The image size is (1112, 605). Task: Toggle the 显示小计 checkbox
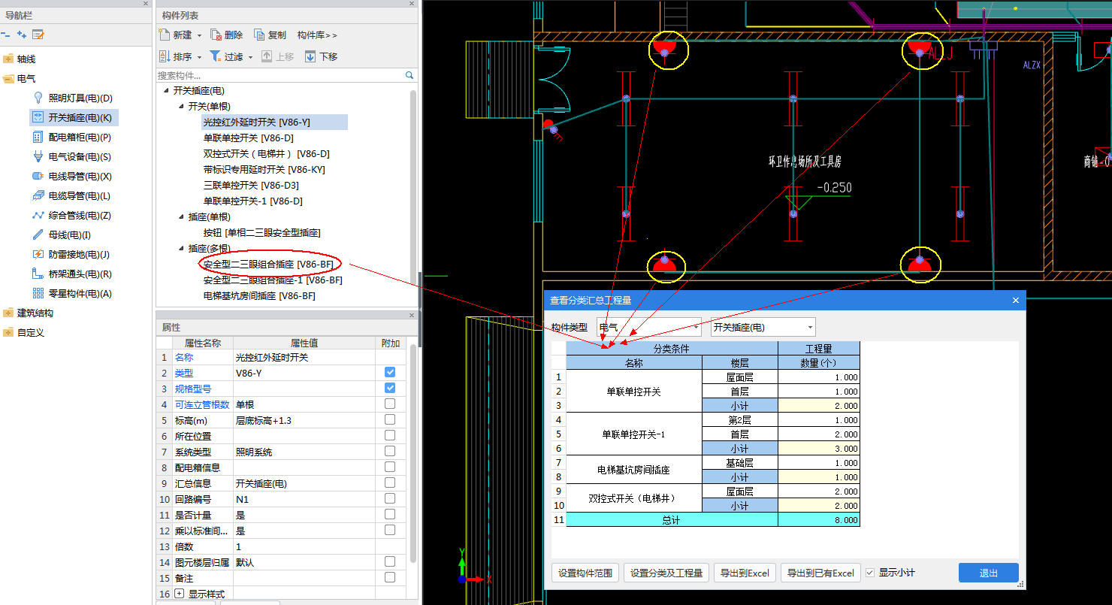(x=870, y=573)
